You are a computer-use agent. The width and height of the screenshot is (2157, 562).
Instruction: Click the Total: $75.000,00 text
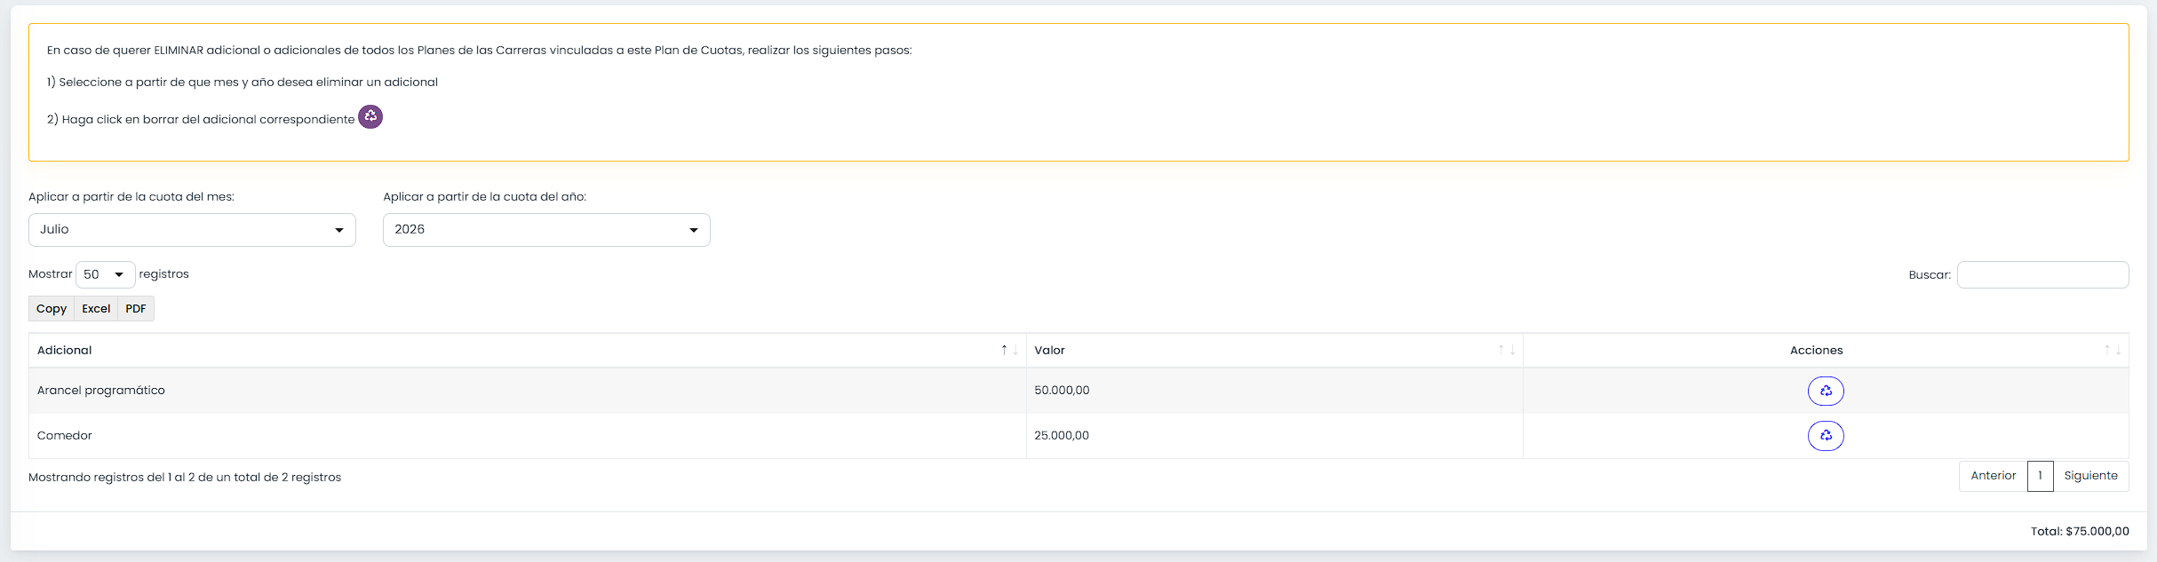click(2080, 531)
